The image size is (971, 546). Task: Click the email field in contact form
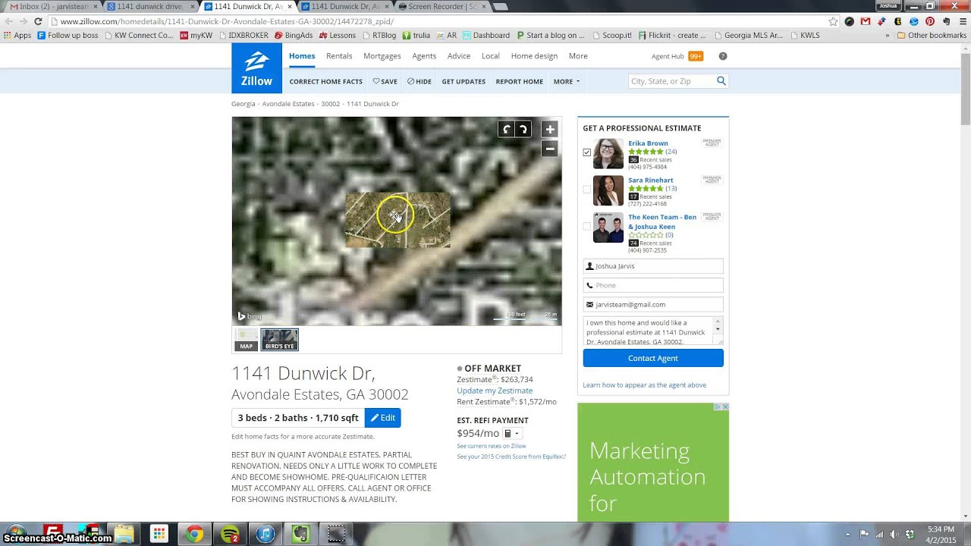click(x=653, y=304)
